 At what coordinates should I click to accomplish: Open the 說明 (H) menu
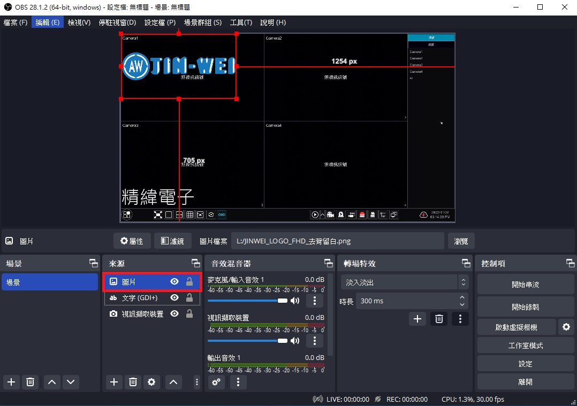(273, 22)
